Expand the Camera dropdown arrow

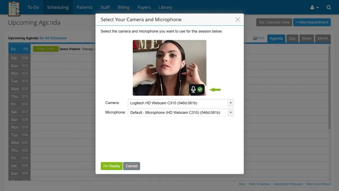pyautogui.click(x=231, y=103)
